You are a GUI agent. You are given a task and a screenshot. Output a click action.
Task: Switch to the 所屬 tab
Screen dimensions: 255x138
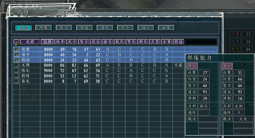click(44, 28)
